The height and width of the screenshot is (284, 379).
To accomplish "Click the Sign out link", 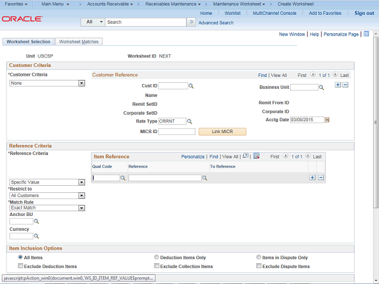I will pos(364,13).
